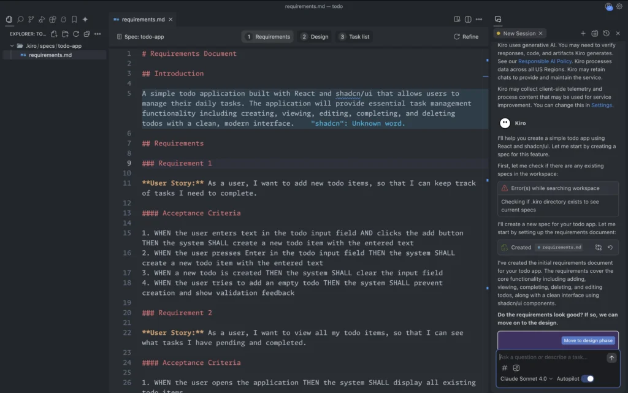Click the '### Requirement 2' heading line
Viewport: 628px width, 393px height.
click(177, 313)
